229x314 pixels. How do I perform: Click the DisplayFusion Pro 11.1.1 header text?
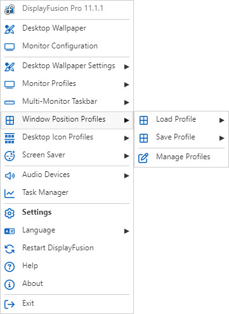pos(63,8)
